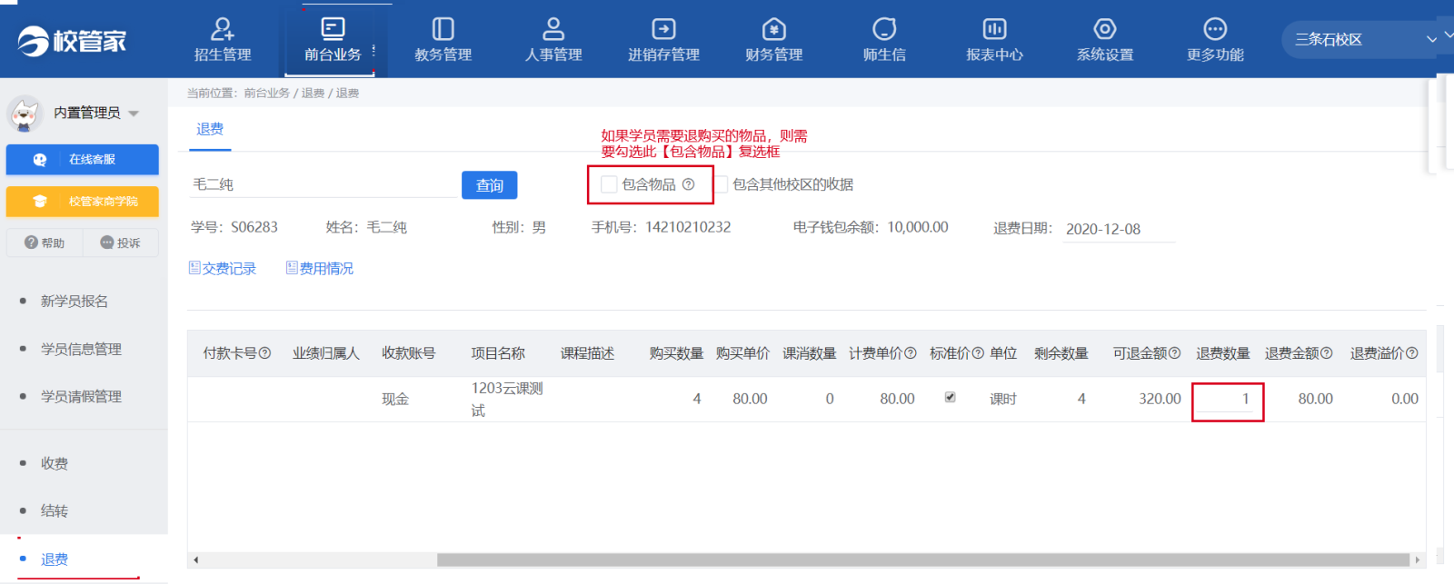Open the 费用情况 link
This screenshot has height=584, width=1454.
[320, 268]
